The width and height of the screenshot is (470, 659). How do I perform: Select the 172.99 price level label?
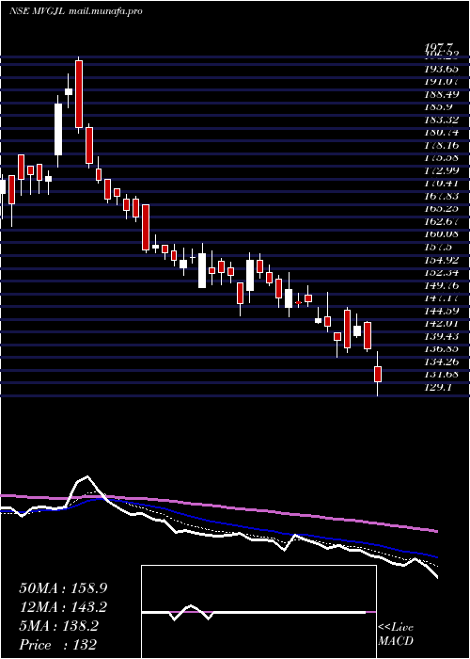pyautogui.click(x=441, y=171)
